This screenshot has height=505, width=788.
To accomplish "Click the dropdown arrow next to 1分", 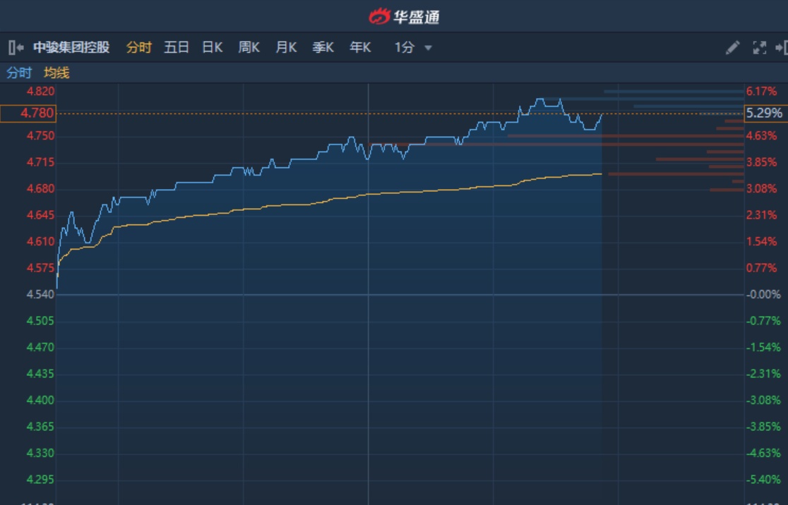I will pyautogui.click(x=428, y=49).
